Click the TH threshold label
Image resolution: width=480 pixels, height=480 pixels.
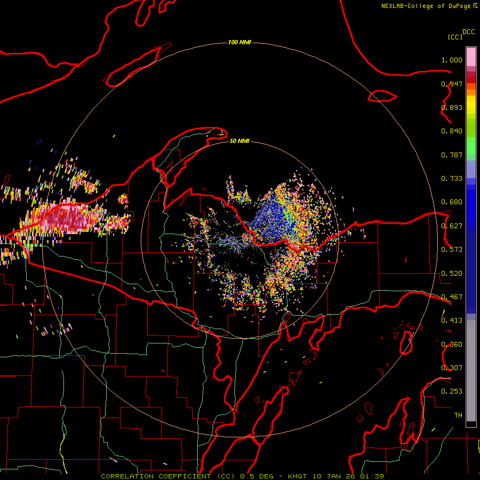point(458,415)
